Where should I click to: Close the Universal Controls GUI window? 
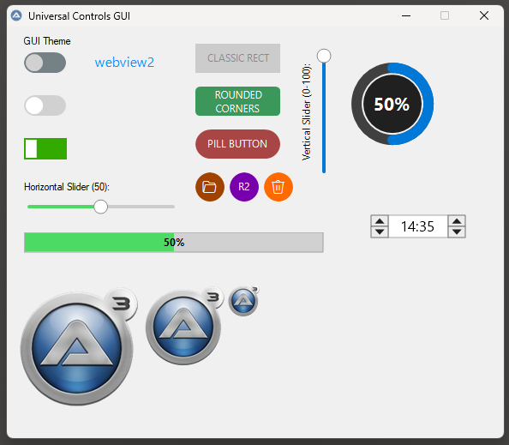point(484,15)
